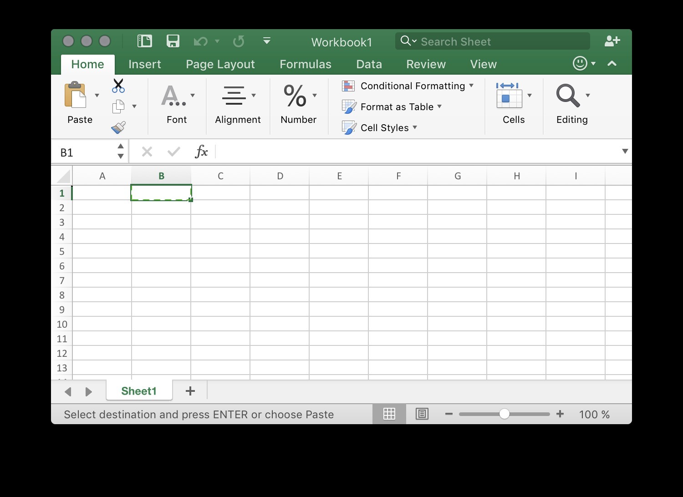
Task: Open the Insert ribbon tab
Action: click(x=144, y=64)
